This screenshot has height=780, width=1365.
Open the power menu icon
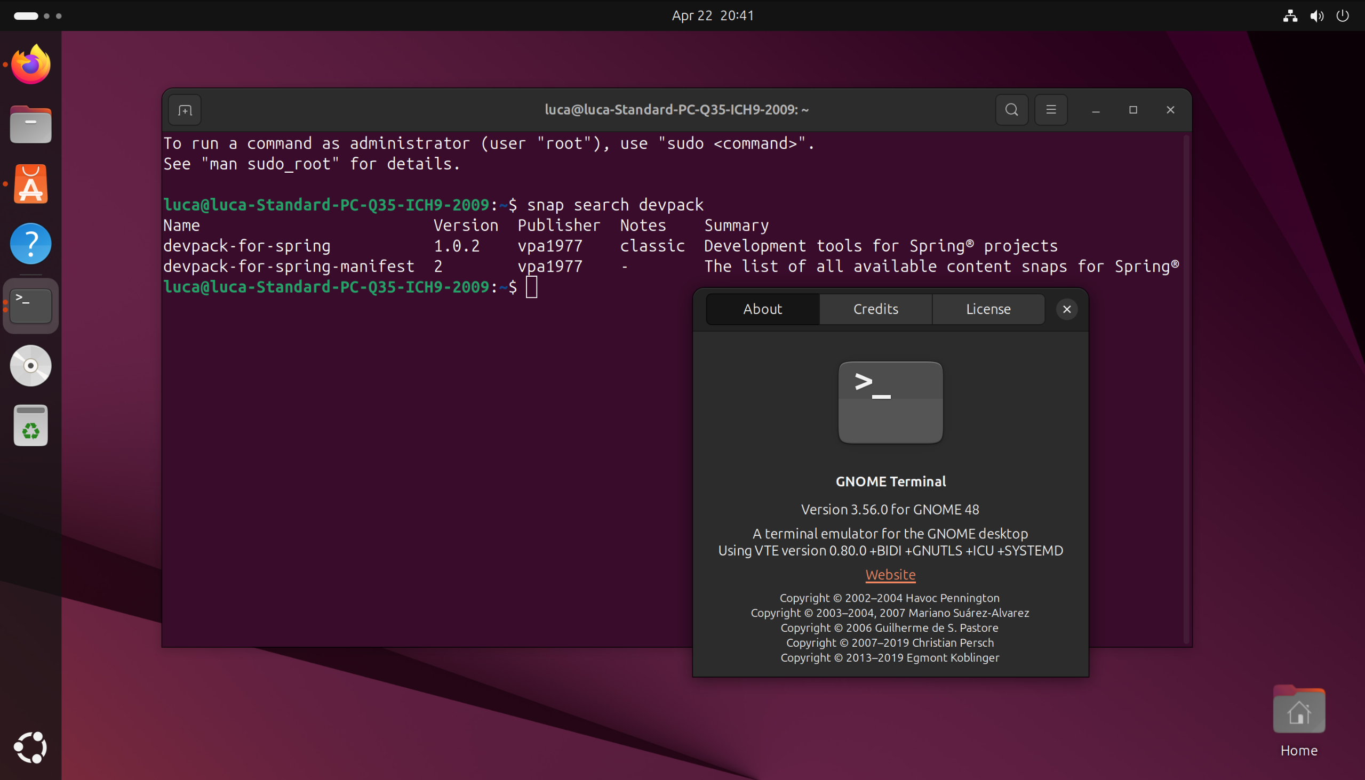pyautogui.click(x=1343, y=15)
